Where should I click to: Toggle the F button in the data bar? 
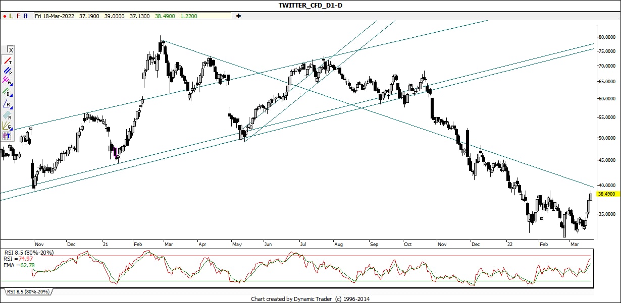point(18,16)
